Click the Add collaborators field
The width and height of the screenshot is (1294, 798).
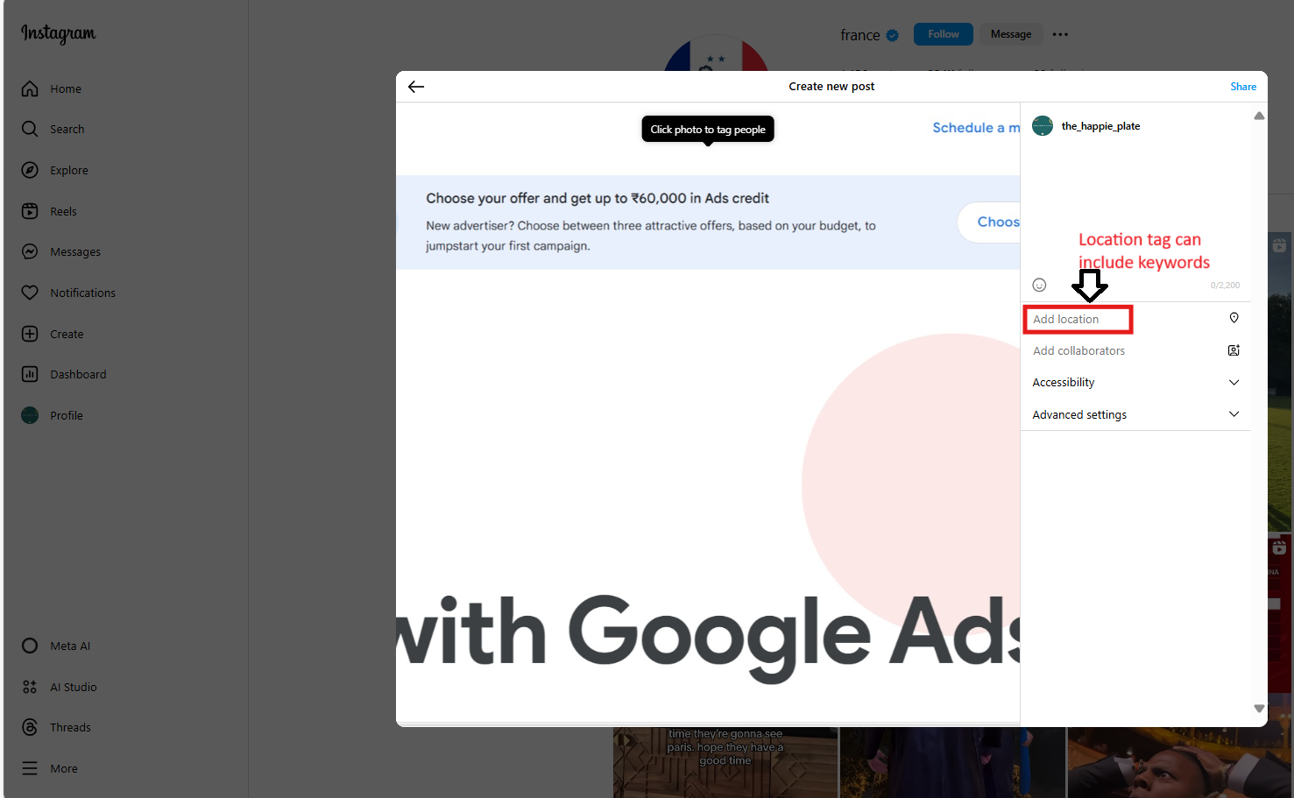coord(1135,350)
